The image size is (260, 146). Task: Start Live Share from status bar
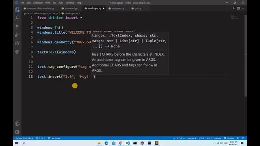[x=54, y=138]
